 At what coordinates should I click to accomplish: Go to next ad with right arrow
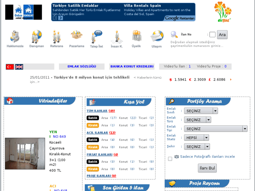[60, 18]
